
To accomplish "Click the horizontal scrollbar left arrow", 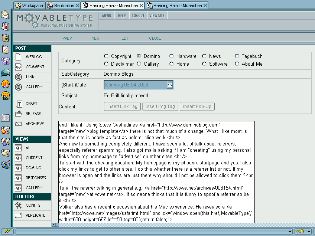I will 53,225.
